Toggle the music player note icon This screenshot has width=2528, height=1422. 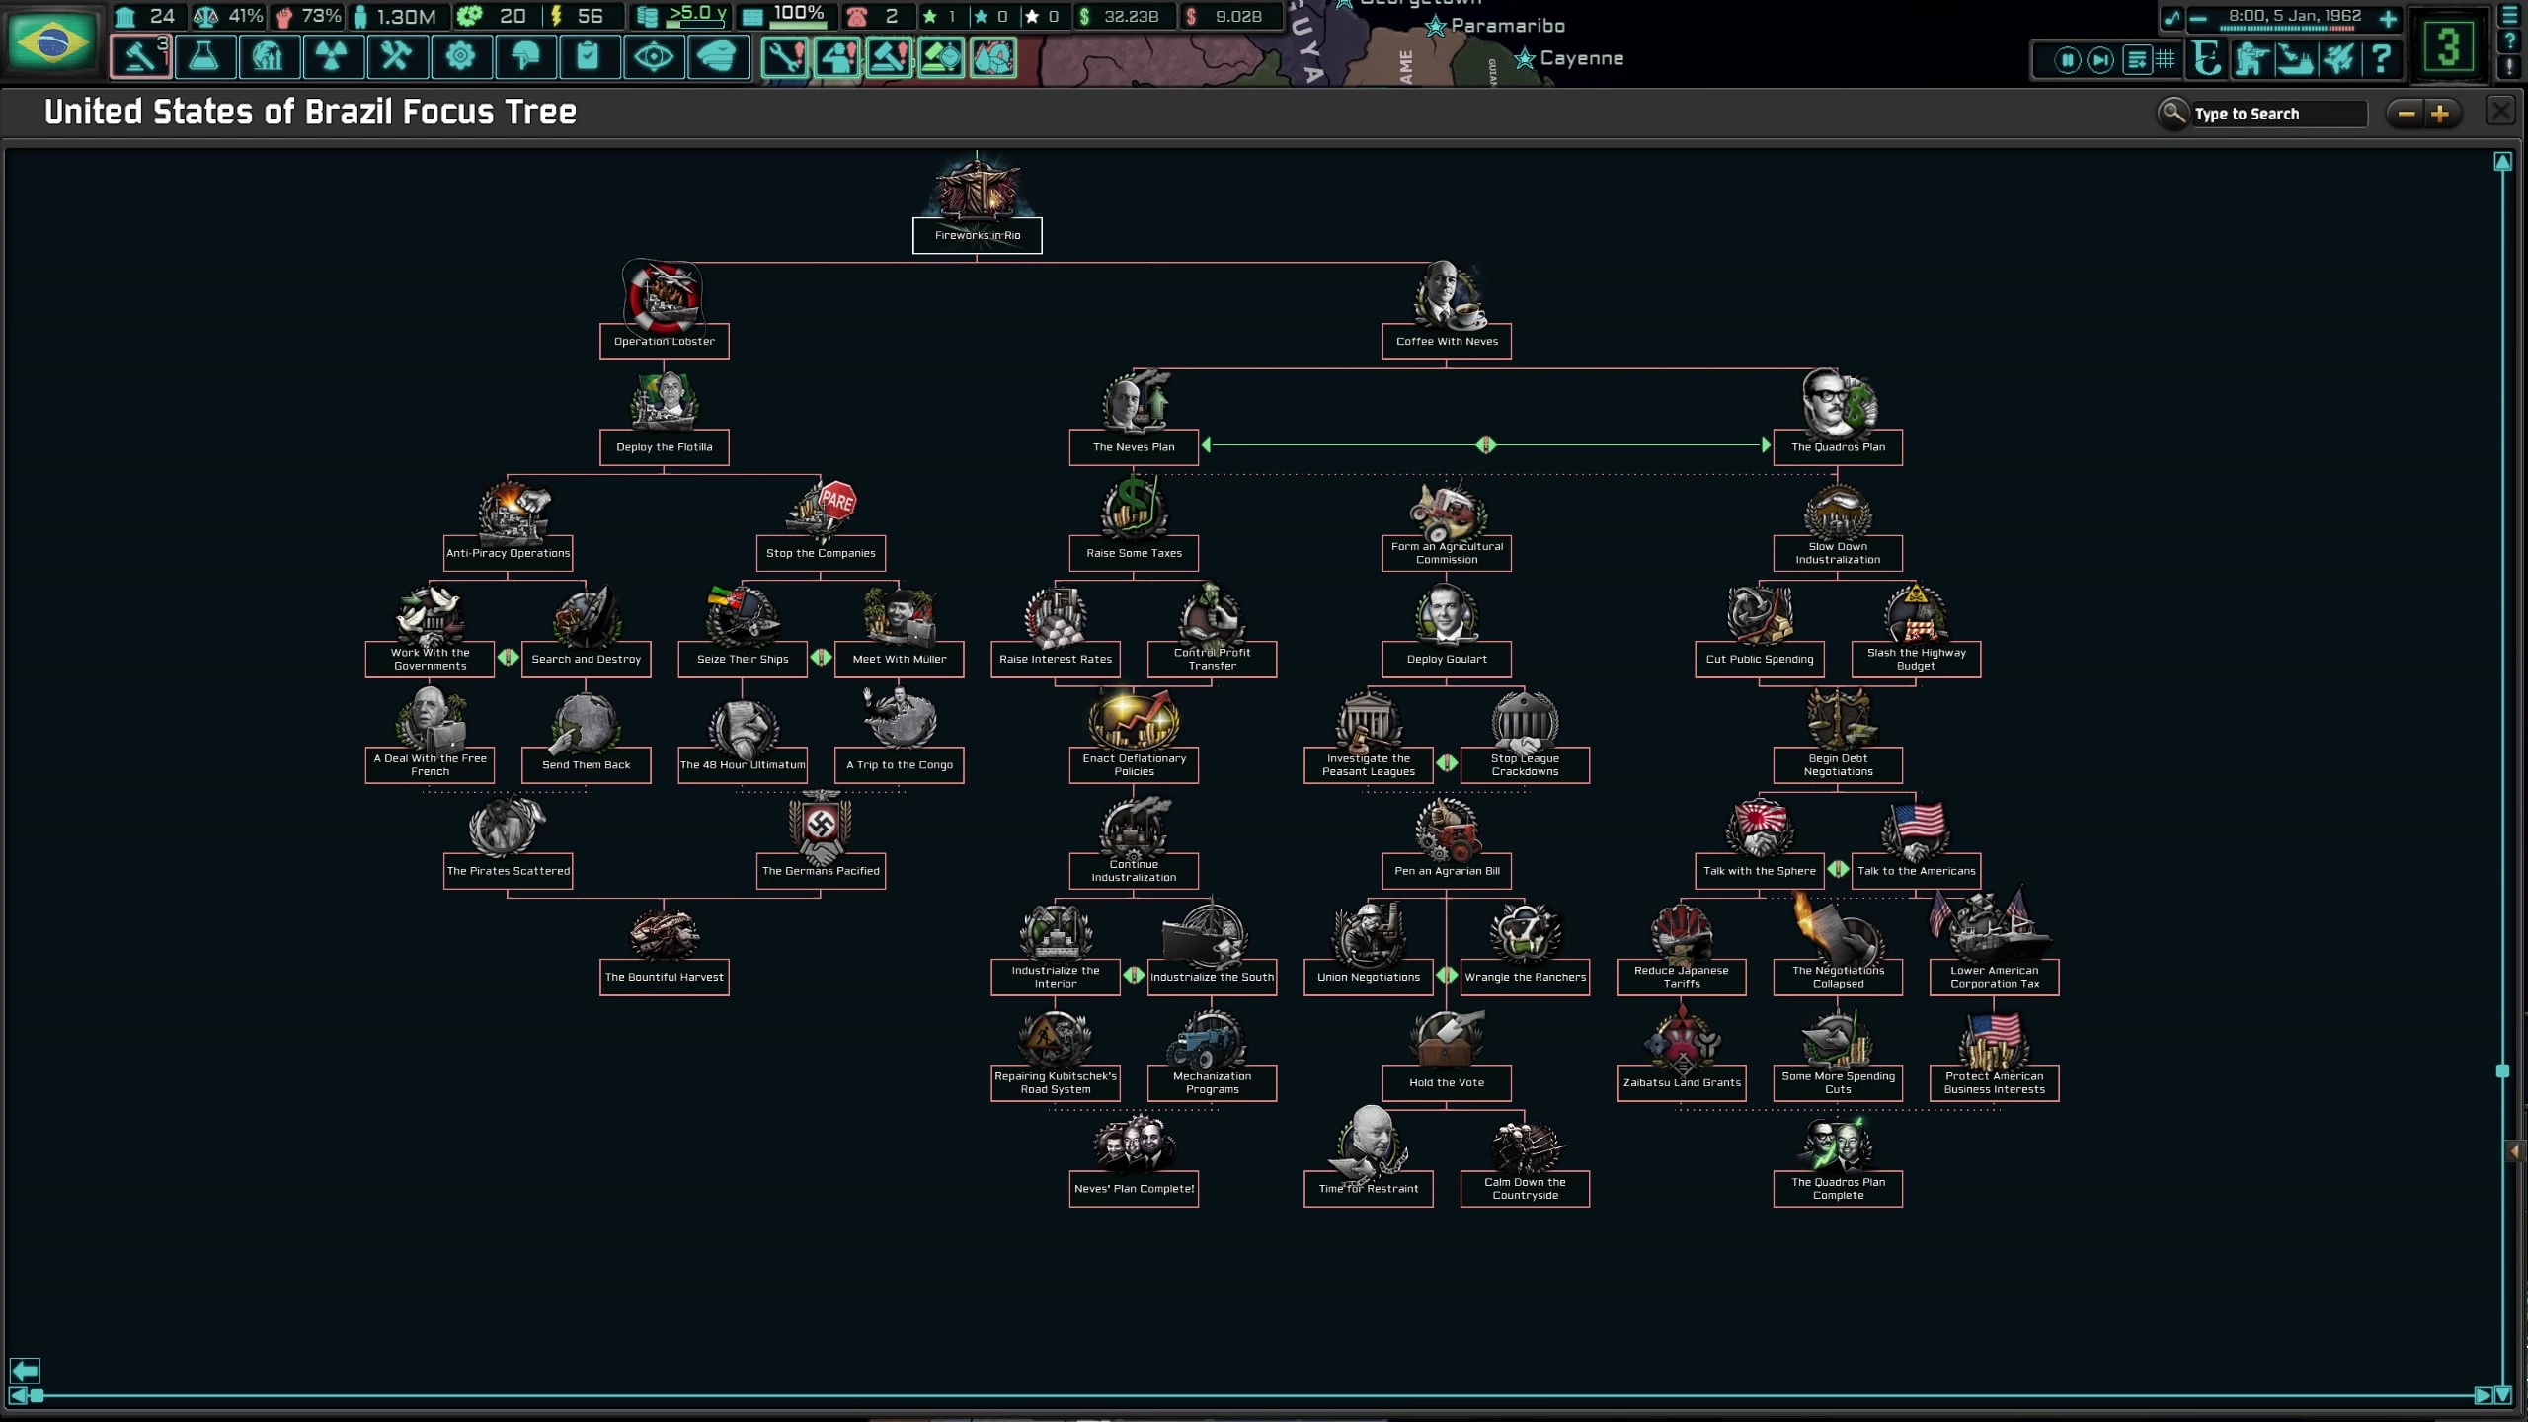click(2172, 17)
